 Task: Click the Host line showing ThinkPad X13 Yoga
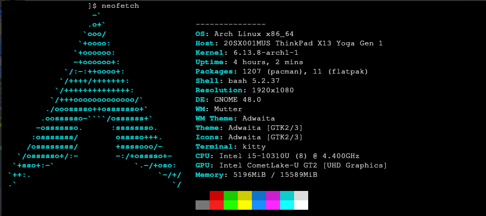(289, 43)
